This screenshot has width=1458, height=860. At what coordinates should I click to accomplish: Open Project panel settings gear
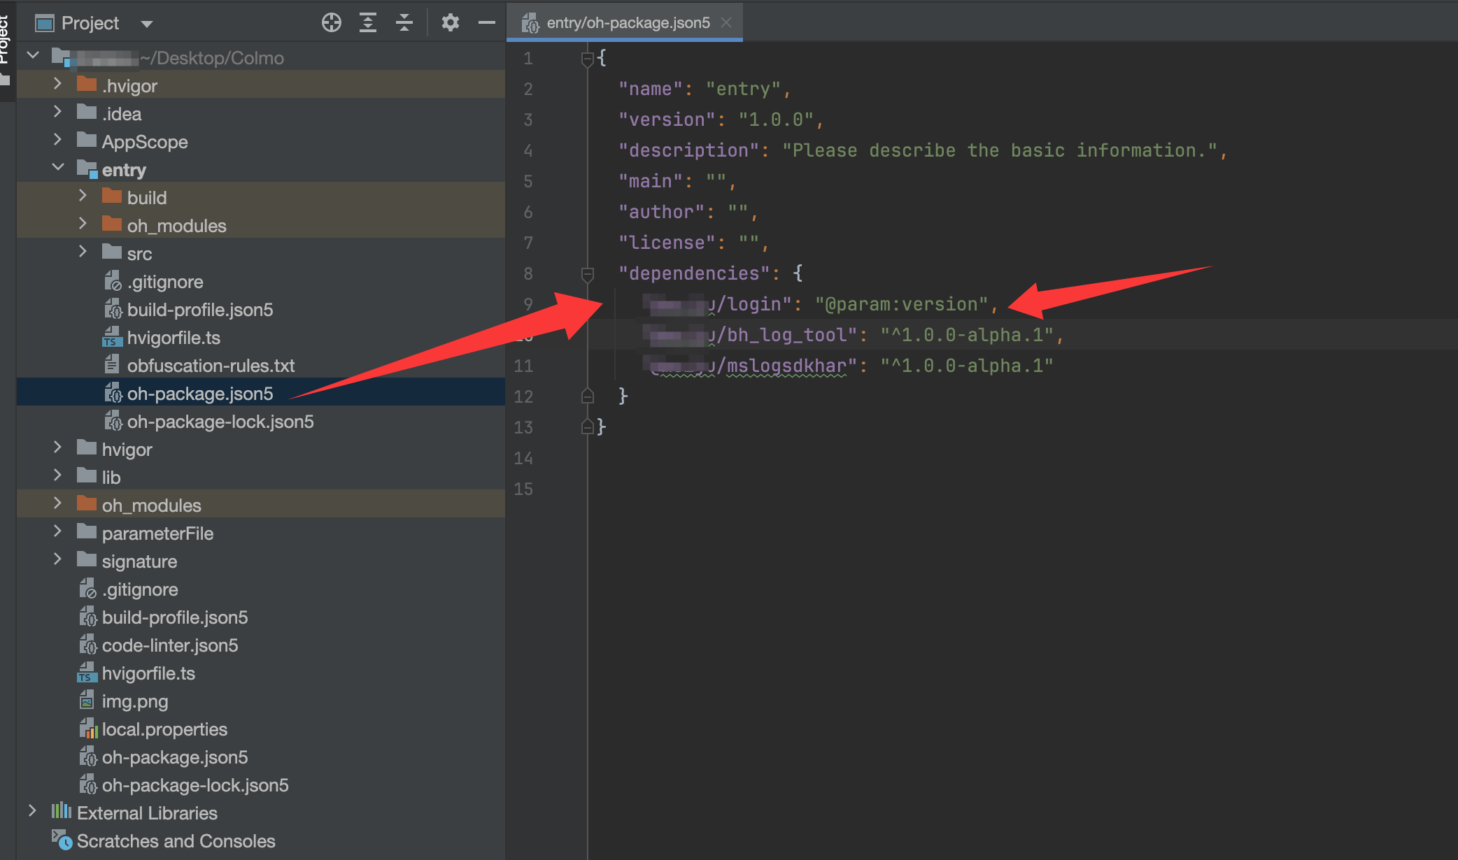450,23
